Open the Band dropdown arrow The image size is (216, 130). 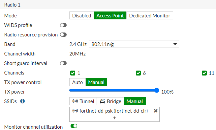coord(175,44)
